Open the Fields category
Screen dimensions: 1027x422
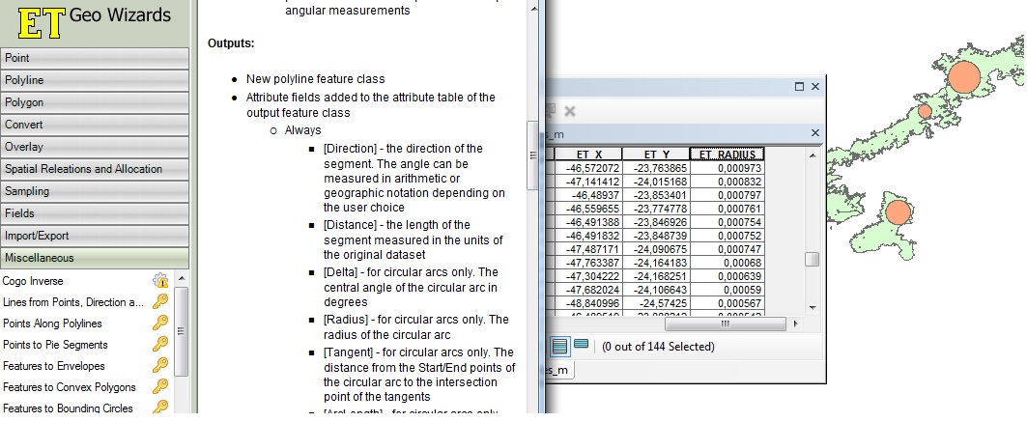(95, 213)
